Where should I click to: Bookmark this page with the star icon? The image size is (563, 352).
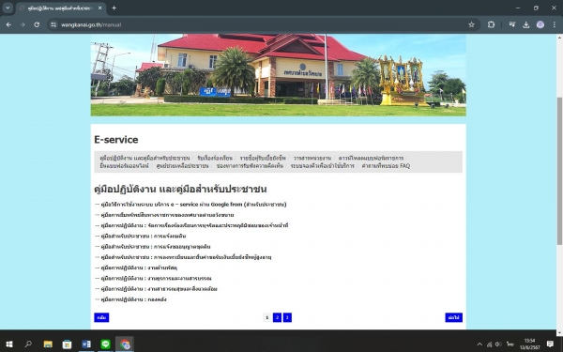point(471,24)
